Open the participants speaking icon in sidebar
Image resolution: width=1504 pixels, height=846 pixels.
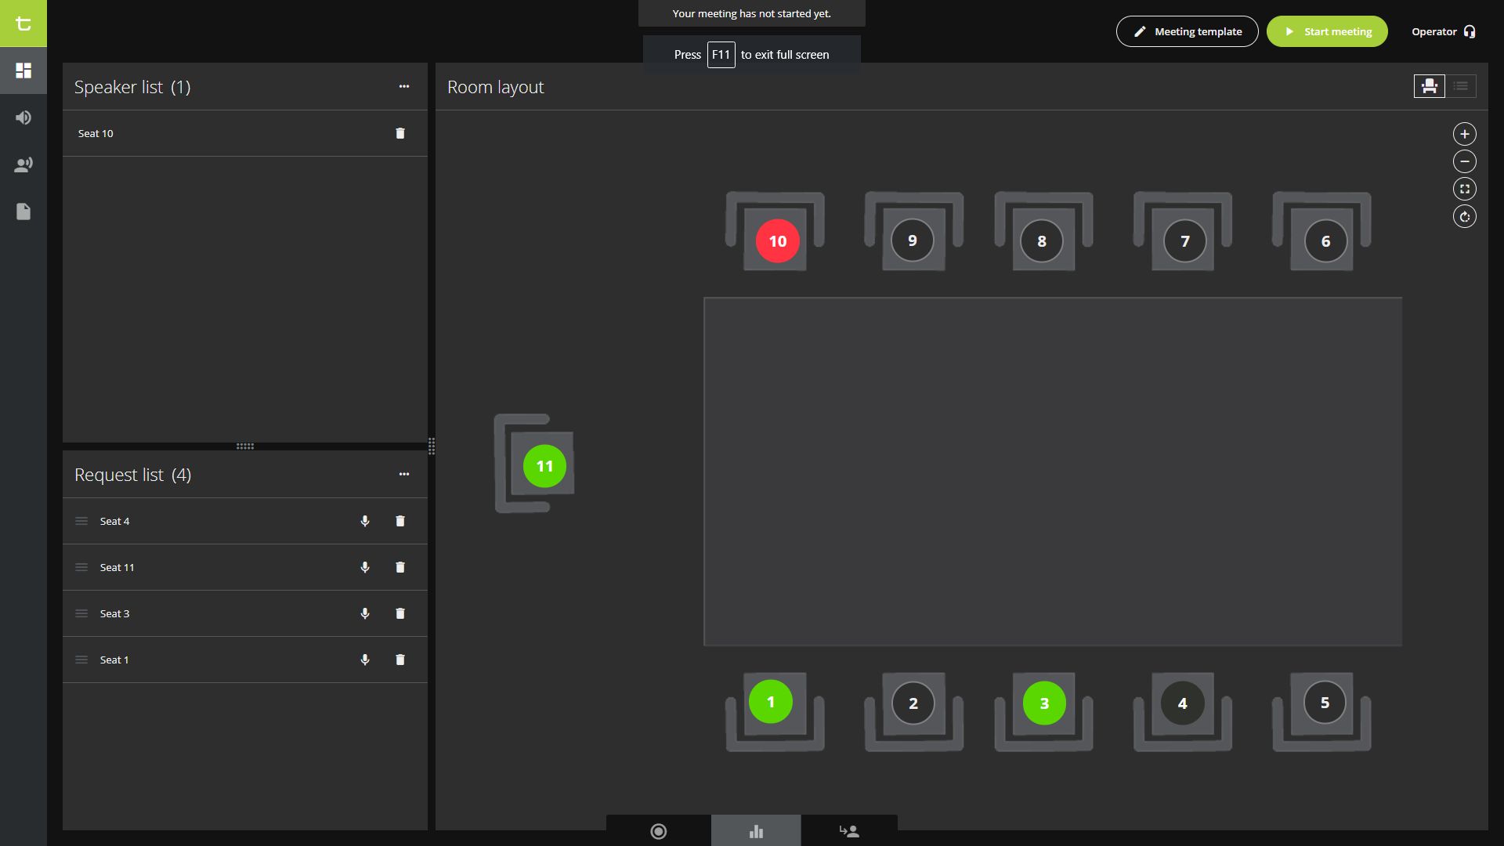click(23, 164)
